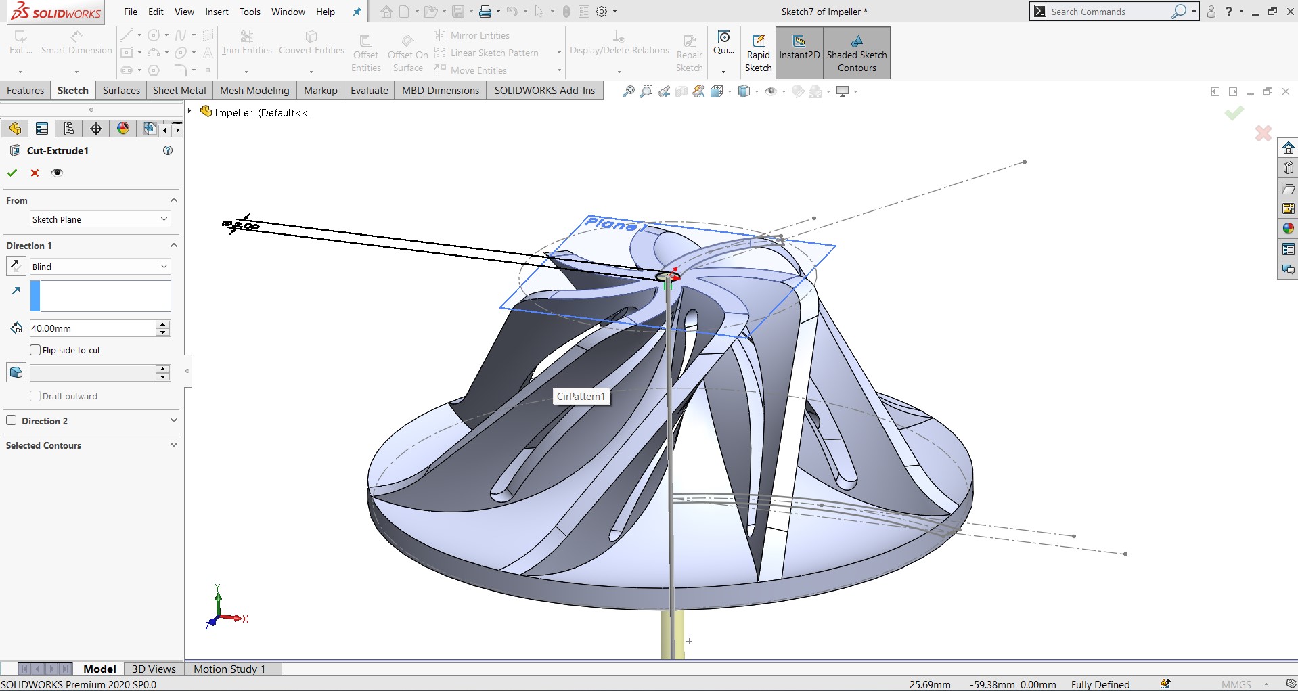The width and height of the screenshot is (1298, 691).
Task: Click the Exit Sketch button
Action: tap(20, 42)
